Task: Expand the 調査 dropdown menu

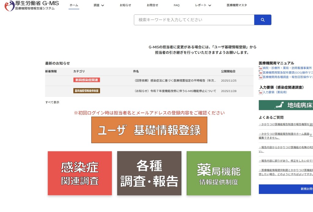Action: (x=99, y=5)
